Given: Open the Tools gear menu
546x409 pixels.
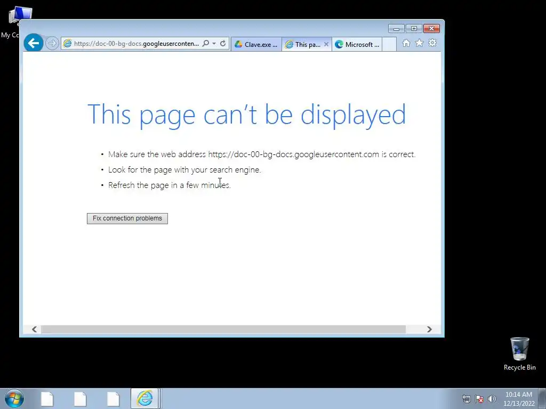Looking at the screenshot, I should pyautogui.click(x=432, y=43).
